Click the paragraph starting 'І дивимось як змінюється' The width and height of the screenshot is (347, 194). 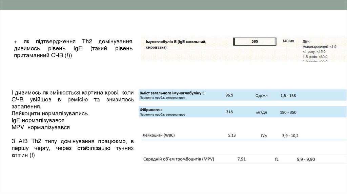[73, 100]
